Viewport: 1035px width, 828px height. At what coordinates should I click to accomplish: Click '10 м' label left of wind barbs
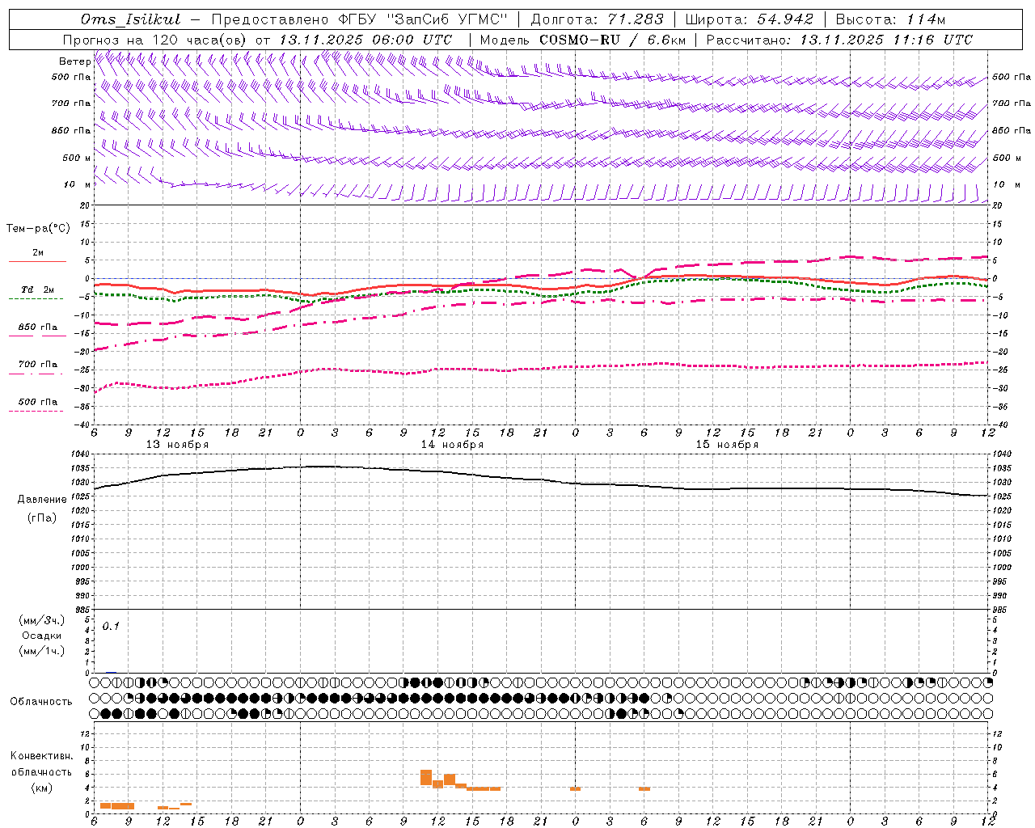[x=76, y=185]
